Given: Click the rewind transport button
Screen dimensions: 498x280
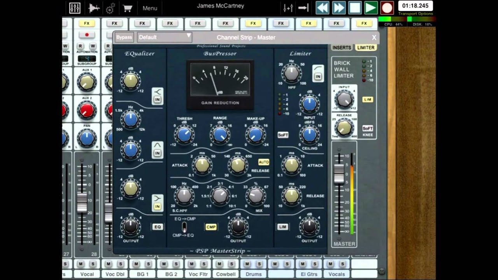Looking at the screenshot, I should tap(323, 8).
